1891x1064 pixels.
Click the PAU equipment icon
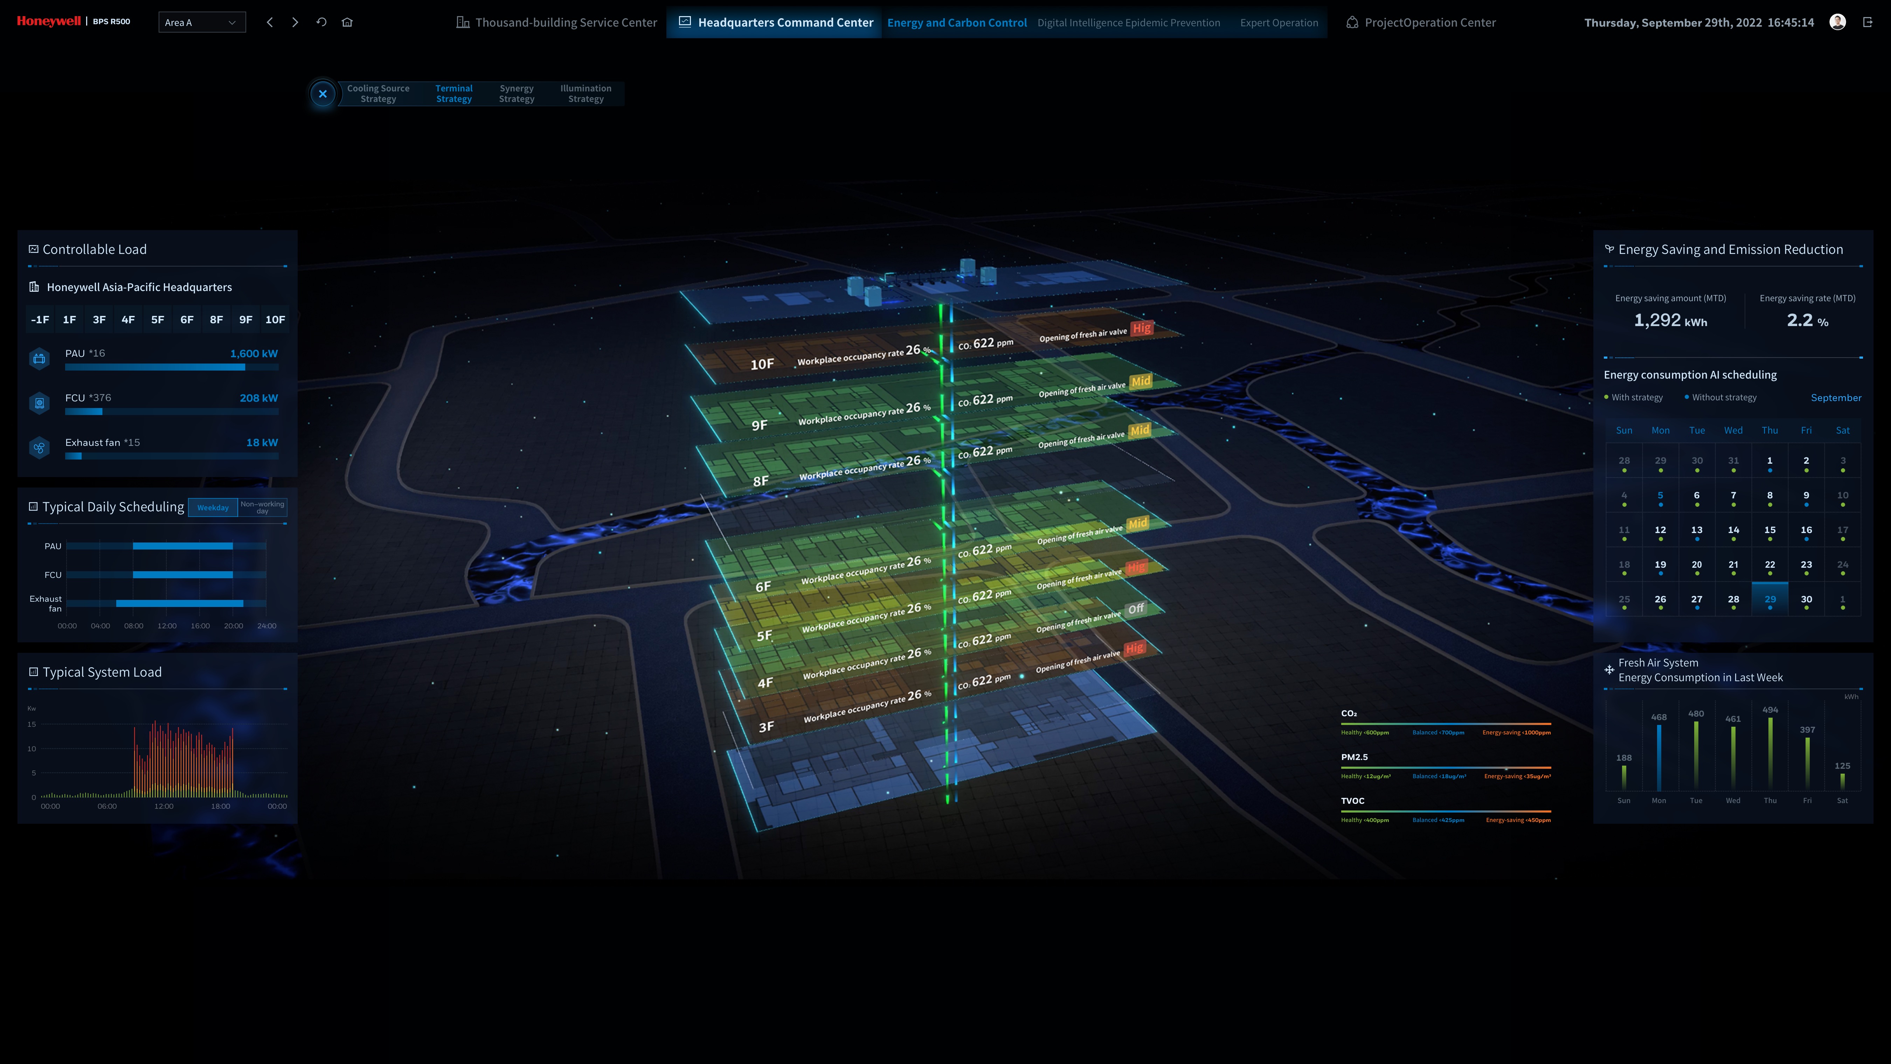40,358
